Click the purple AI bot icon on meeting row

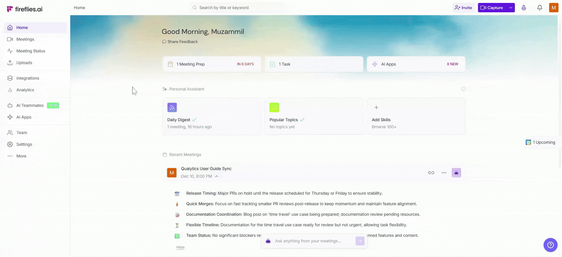click(x=456, y=173)
